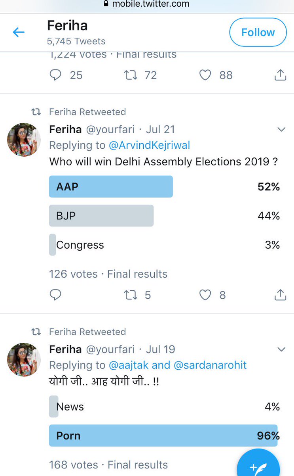Screen dimensions: 294x476
Task: Like the tweet with 88 likes
Action: coord(205,75)
